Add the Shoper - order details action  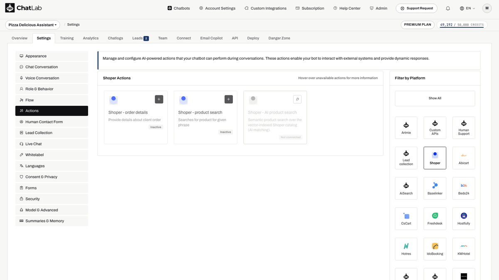159,99
